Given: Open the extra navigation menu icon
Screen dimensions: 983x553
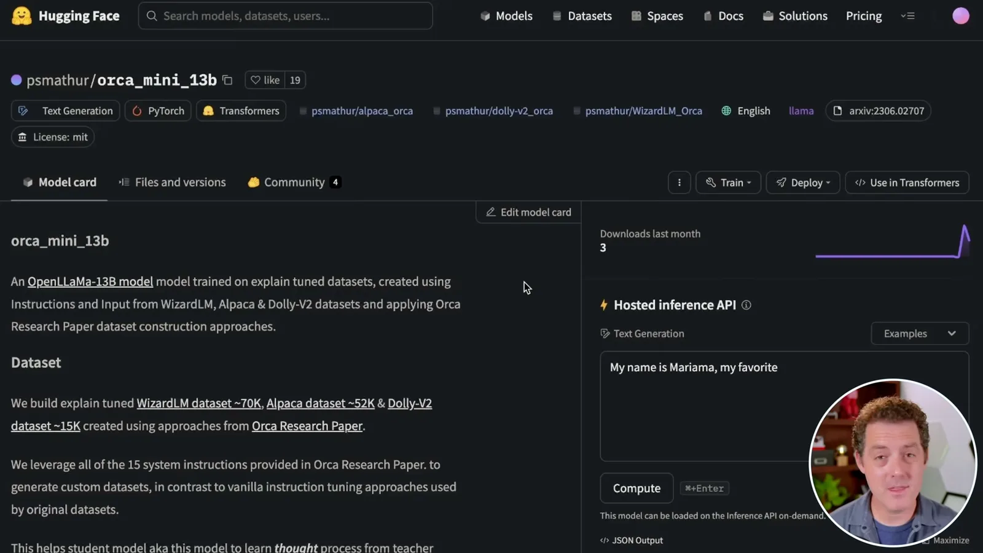Looking at the screenshot, I should click(908, 16).
